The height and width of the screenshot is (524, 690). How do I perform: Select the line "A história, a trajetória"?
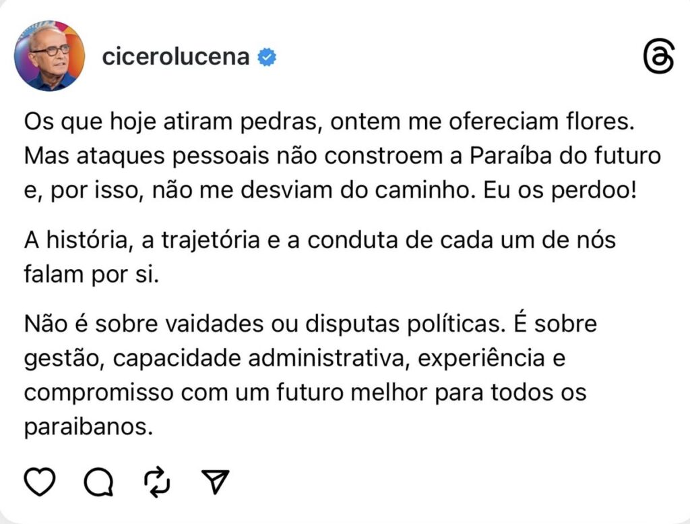[x=320, y=240]
